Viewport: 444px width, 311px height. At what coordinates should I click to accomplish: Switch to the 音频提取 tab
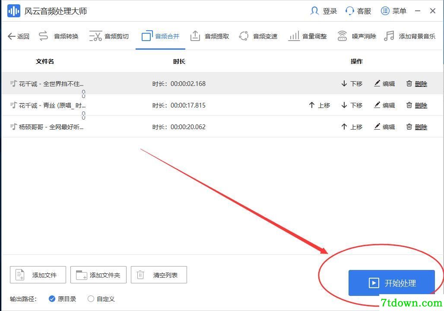209,36
